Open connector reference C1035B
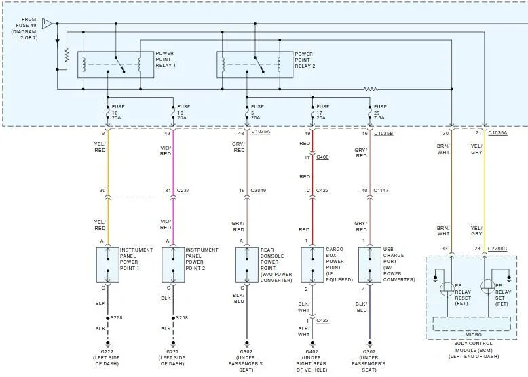528x377 pixels. pos(383,133)
